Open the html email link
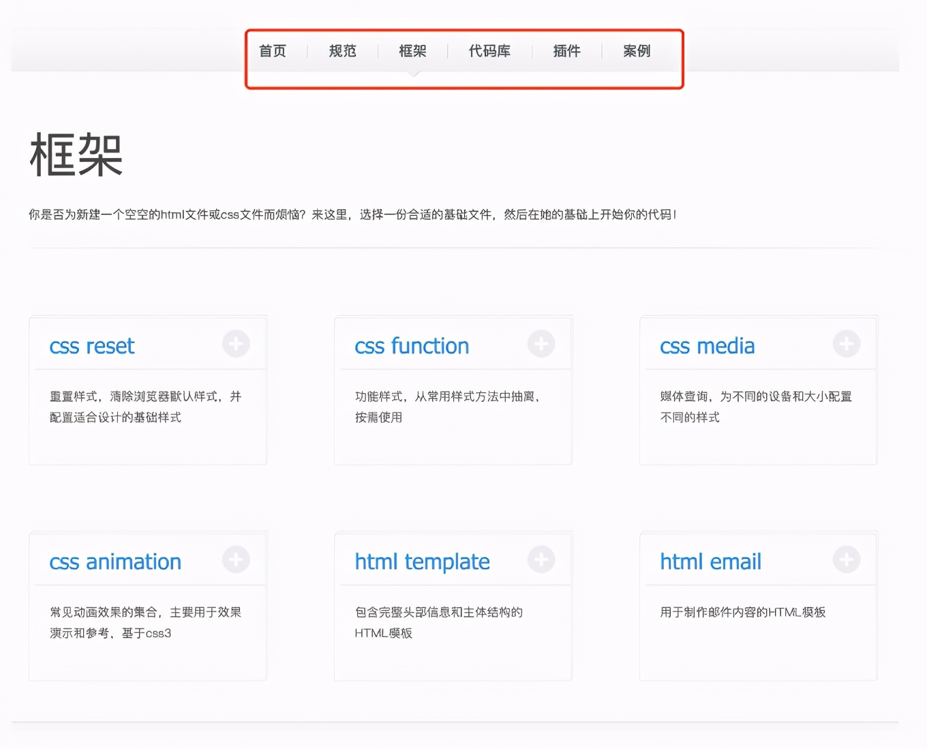Viewport: 927px width, 749px height. click(710, 562)
